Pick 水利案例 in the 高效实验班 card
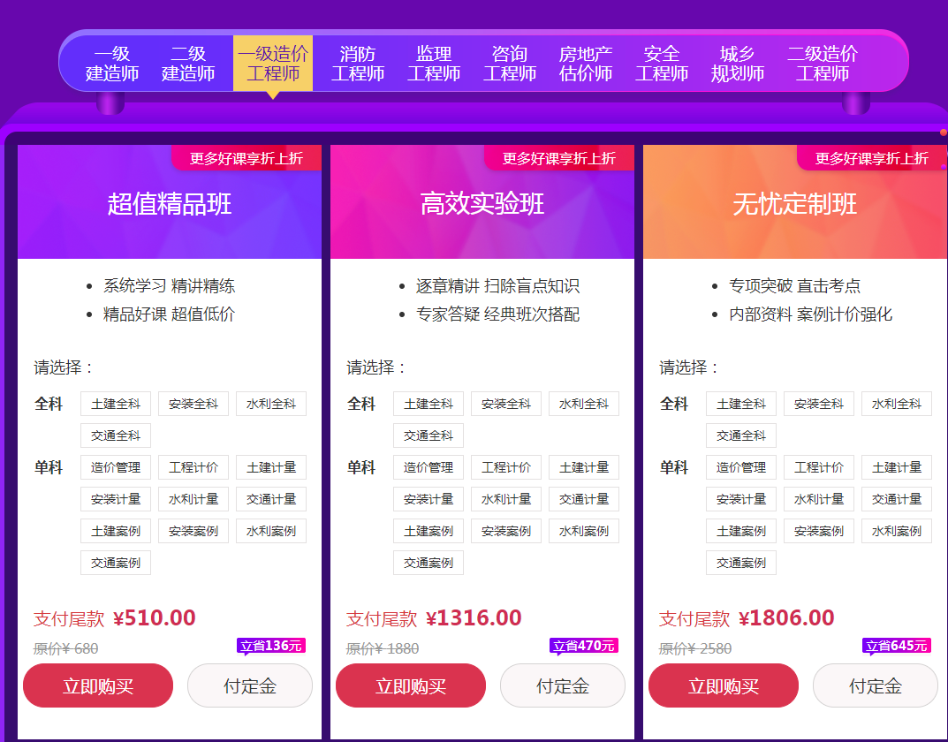 (584, 531)
